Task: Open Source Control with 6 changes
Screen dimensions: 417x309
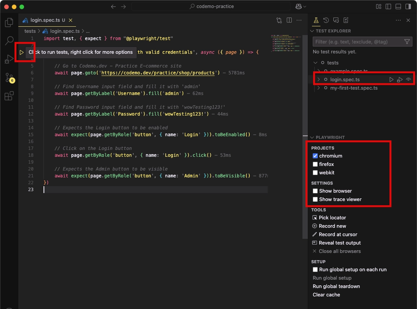Action: pyautogui.click(x=10, y=78)
